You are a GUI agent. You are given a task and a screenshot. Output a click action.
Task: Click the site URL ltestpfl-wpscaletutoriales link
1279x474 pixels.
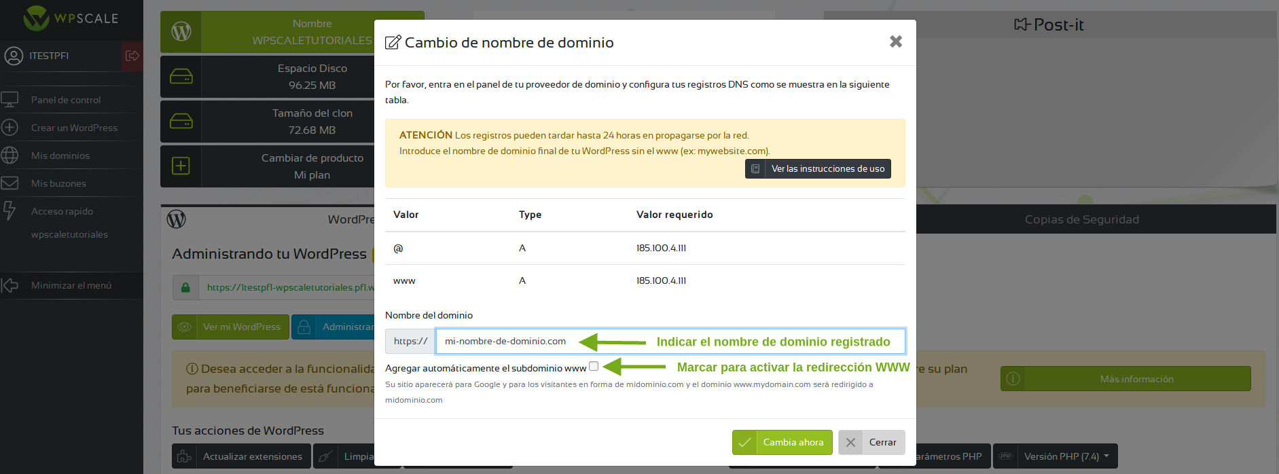[291, 287]
